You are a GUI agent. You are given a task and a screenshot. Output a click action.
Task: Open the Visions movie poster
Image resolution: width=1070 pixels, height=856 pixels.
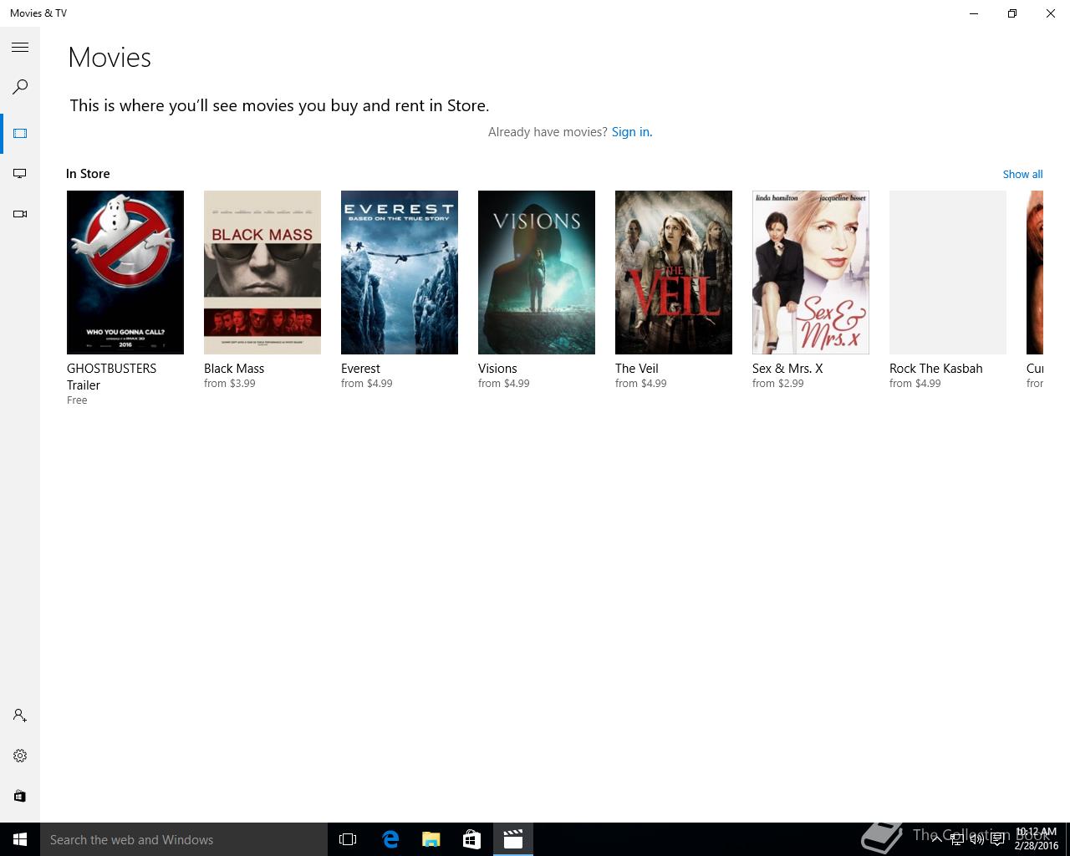pos(537,273)
